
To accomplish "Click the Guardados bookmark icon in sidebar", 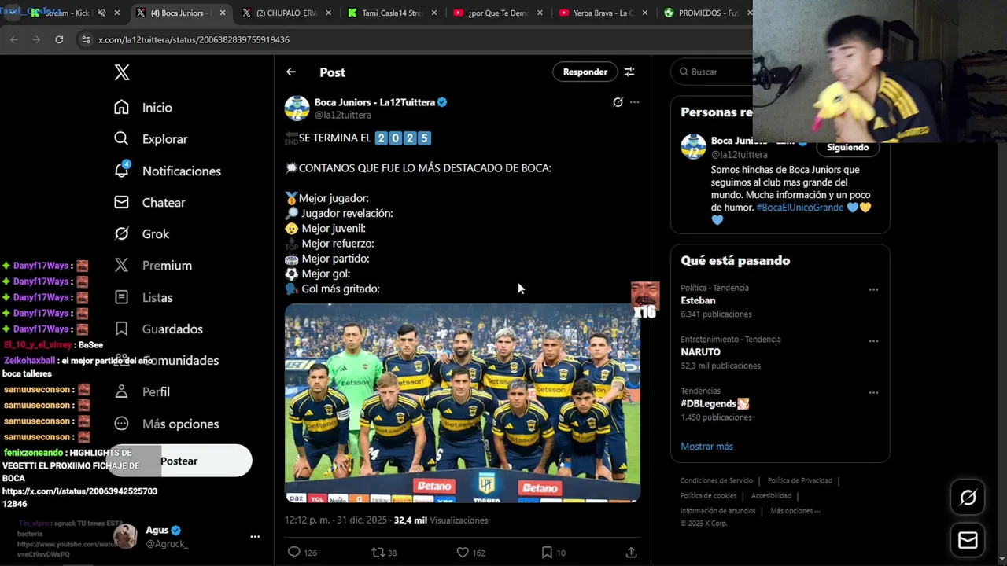I will (x=121, y=329).
